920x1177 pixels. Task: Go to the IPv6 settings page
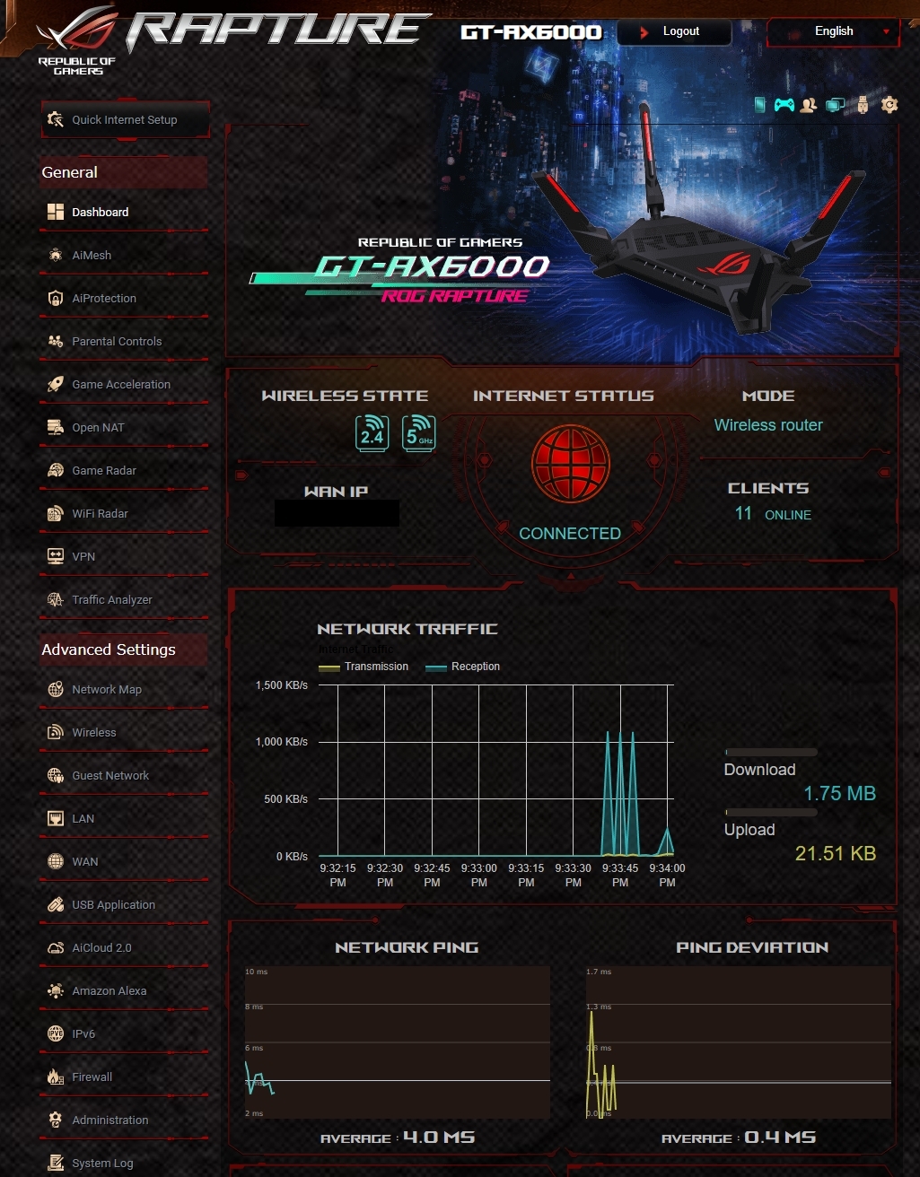tap(124, 1033)
